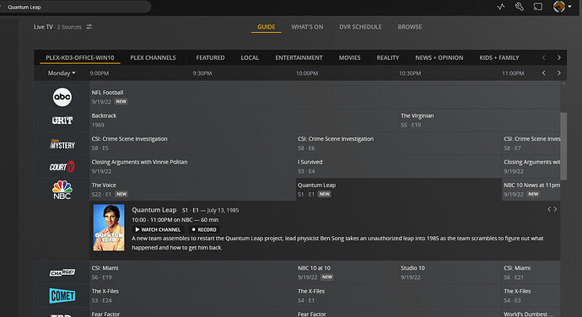Go to previous category tabs arrow
This screenshot has width=582, height=317.
pyautogui.click(x=544, y=57)
